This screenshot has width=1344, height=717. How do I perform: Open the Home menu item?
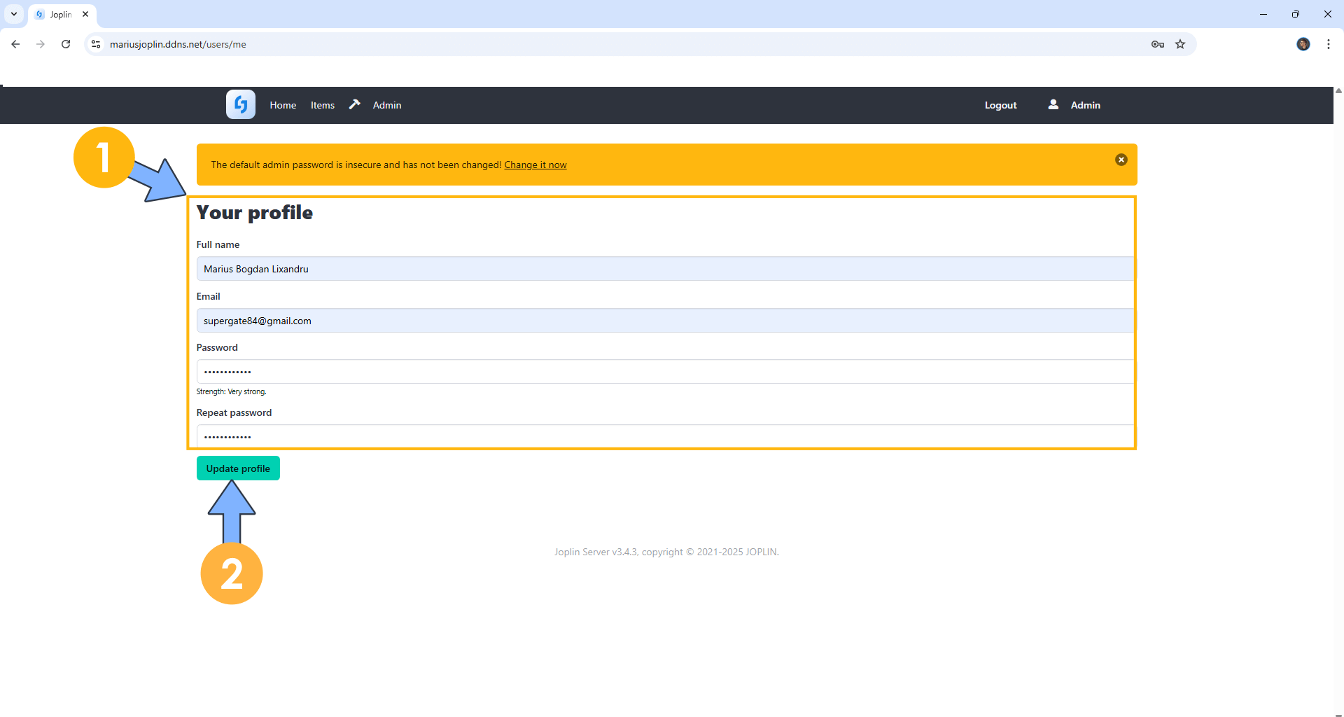click(283, 105)
